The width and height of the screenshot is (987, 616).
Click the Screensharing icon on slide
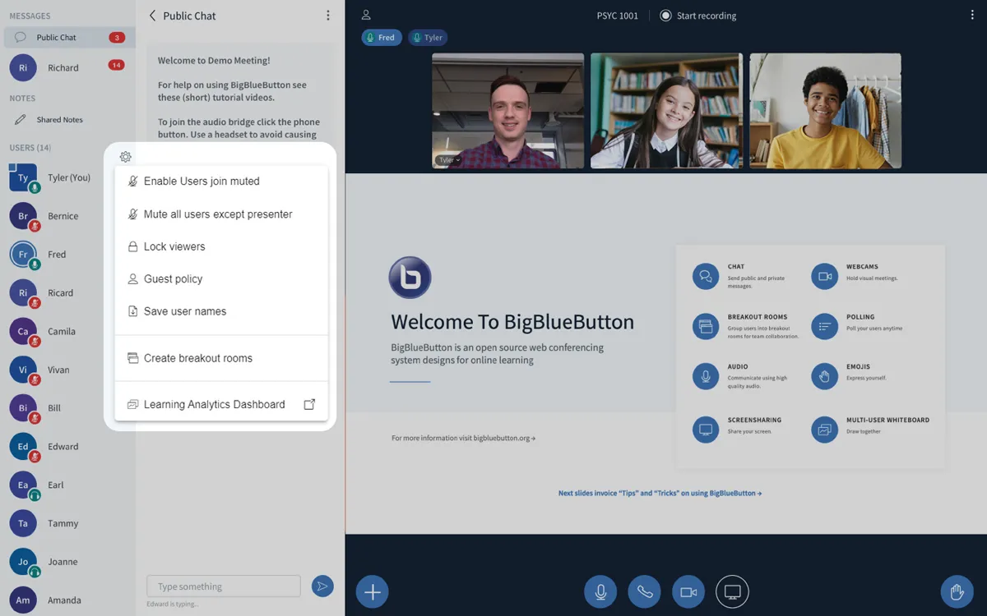pyautogui.click(x=706, y=430)
